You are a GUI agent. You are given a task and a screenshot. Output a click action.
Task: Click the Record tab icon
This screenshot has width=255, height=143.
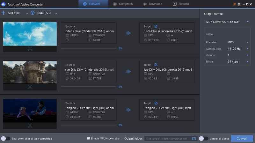click(x=174, y=4)
